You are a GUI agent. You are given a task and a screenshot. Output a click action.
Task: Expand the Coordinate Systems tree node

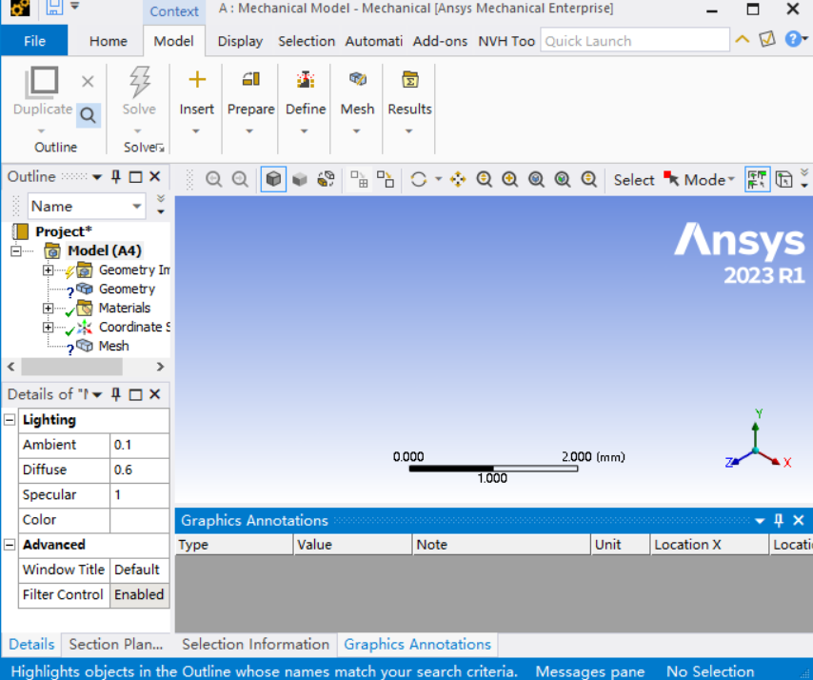(48, 328)
